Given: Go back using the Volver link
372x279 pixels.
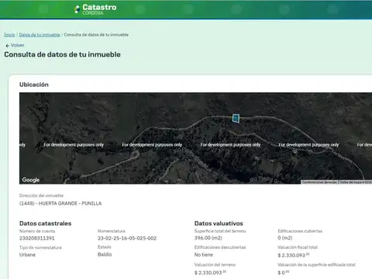Looking at the screenshot, I should [x=15, y=45].
